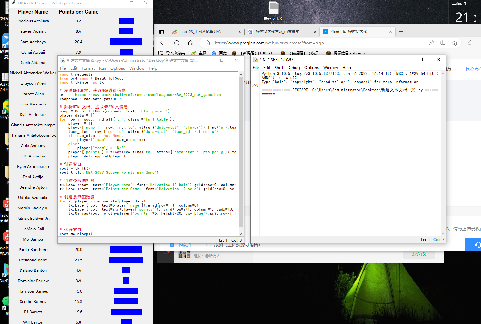Click the 'Points per Game' header label

(x=79, y=12)
